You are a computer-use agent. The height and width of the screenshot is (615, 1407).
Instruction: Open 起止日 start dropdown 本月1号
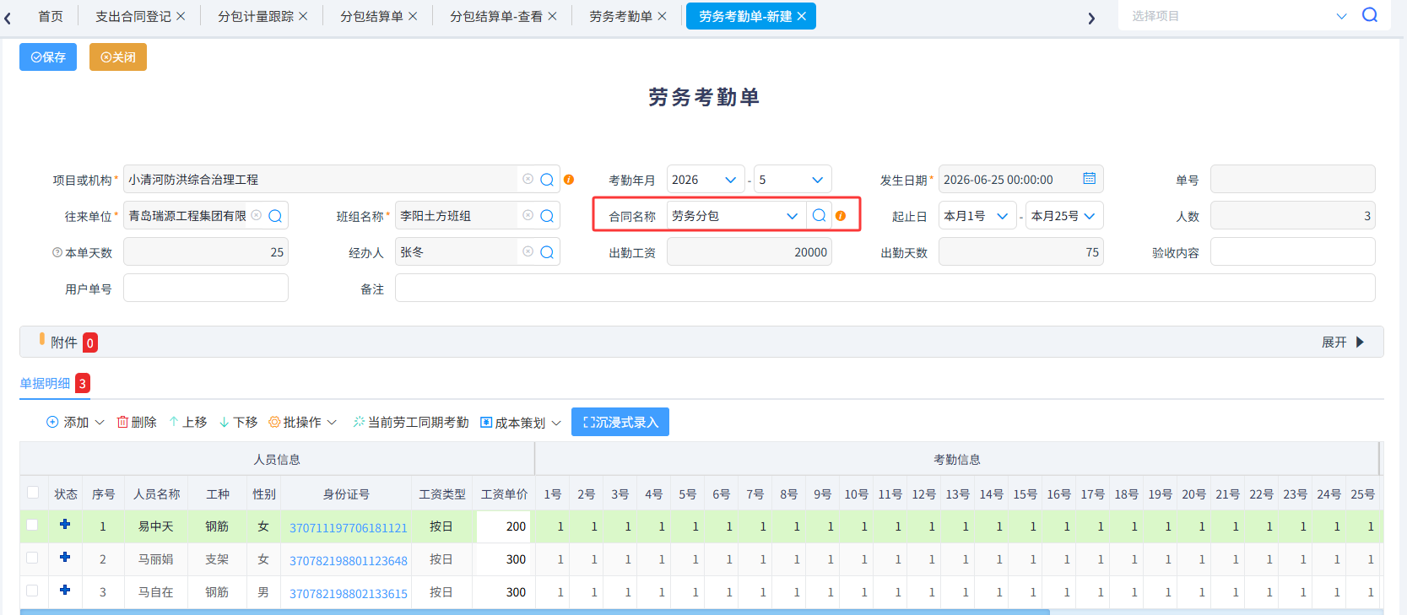tap(977, 216)
